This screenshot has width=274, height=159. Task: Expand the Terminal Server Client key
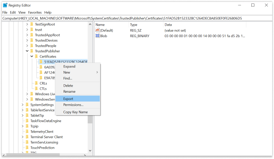pyautogui.click(x=23, y=137)
